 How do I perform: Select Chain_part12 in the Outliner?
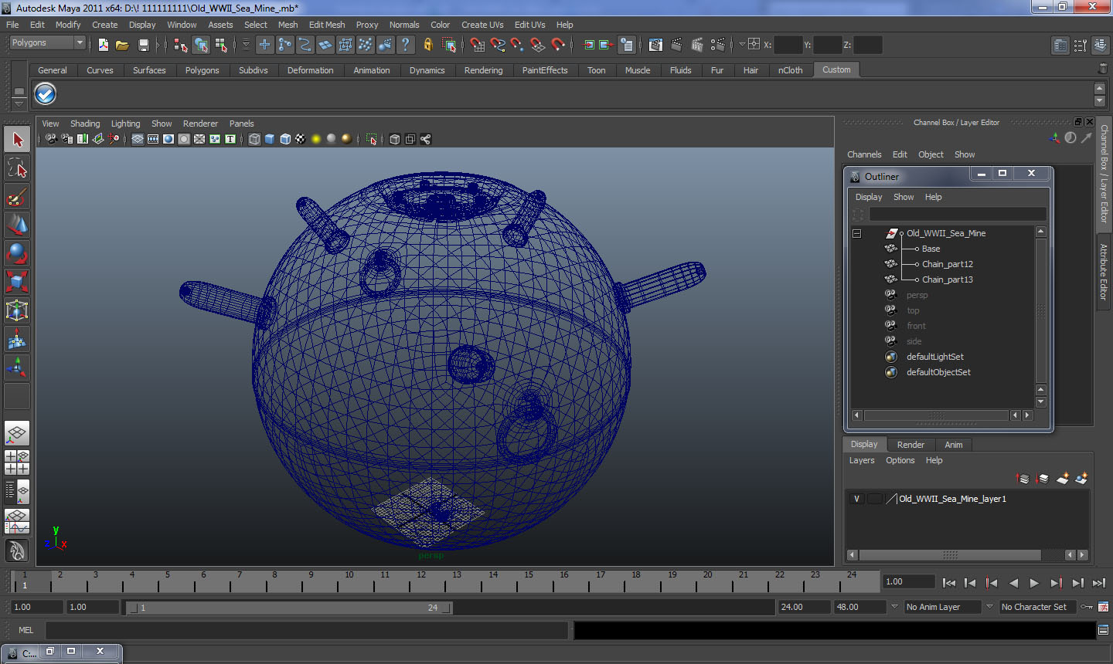click(x=947, y=264)
